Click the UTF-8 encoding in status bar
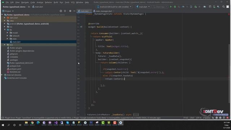Viewport: 231px width, 130px height. click(x=199, y=118)
